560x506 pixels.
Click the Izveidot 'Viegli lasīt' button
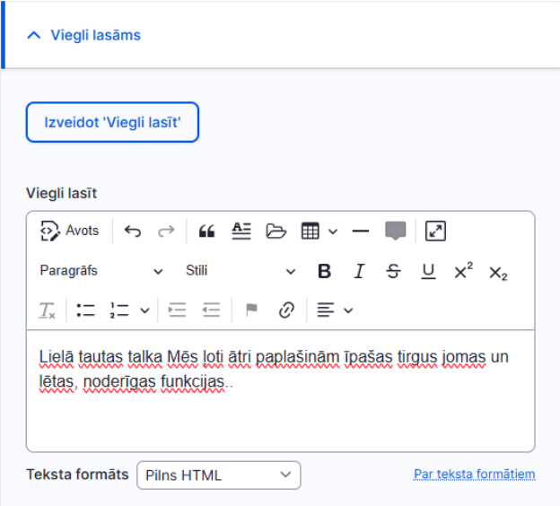(112, 122)
